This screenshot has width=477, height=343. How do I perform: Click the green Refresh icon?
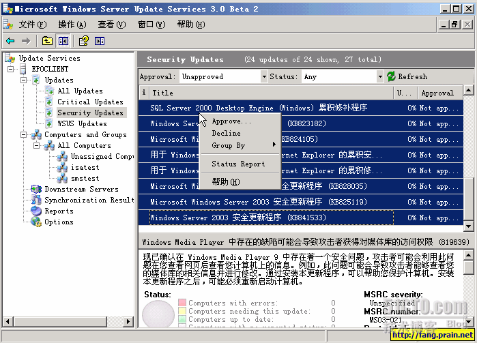point(391,76)
